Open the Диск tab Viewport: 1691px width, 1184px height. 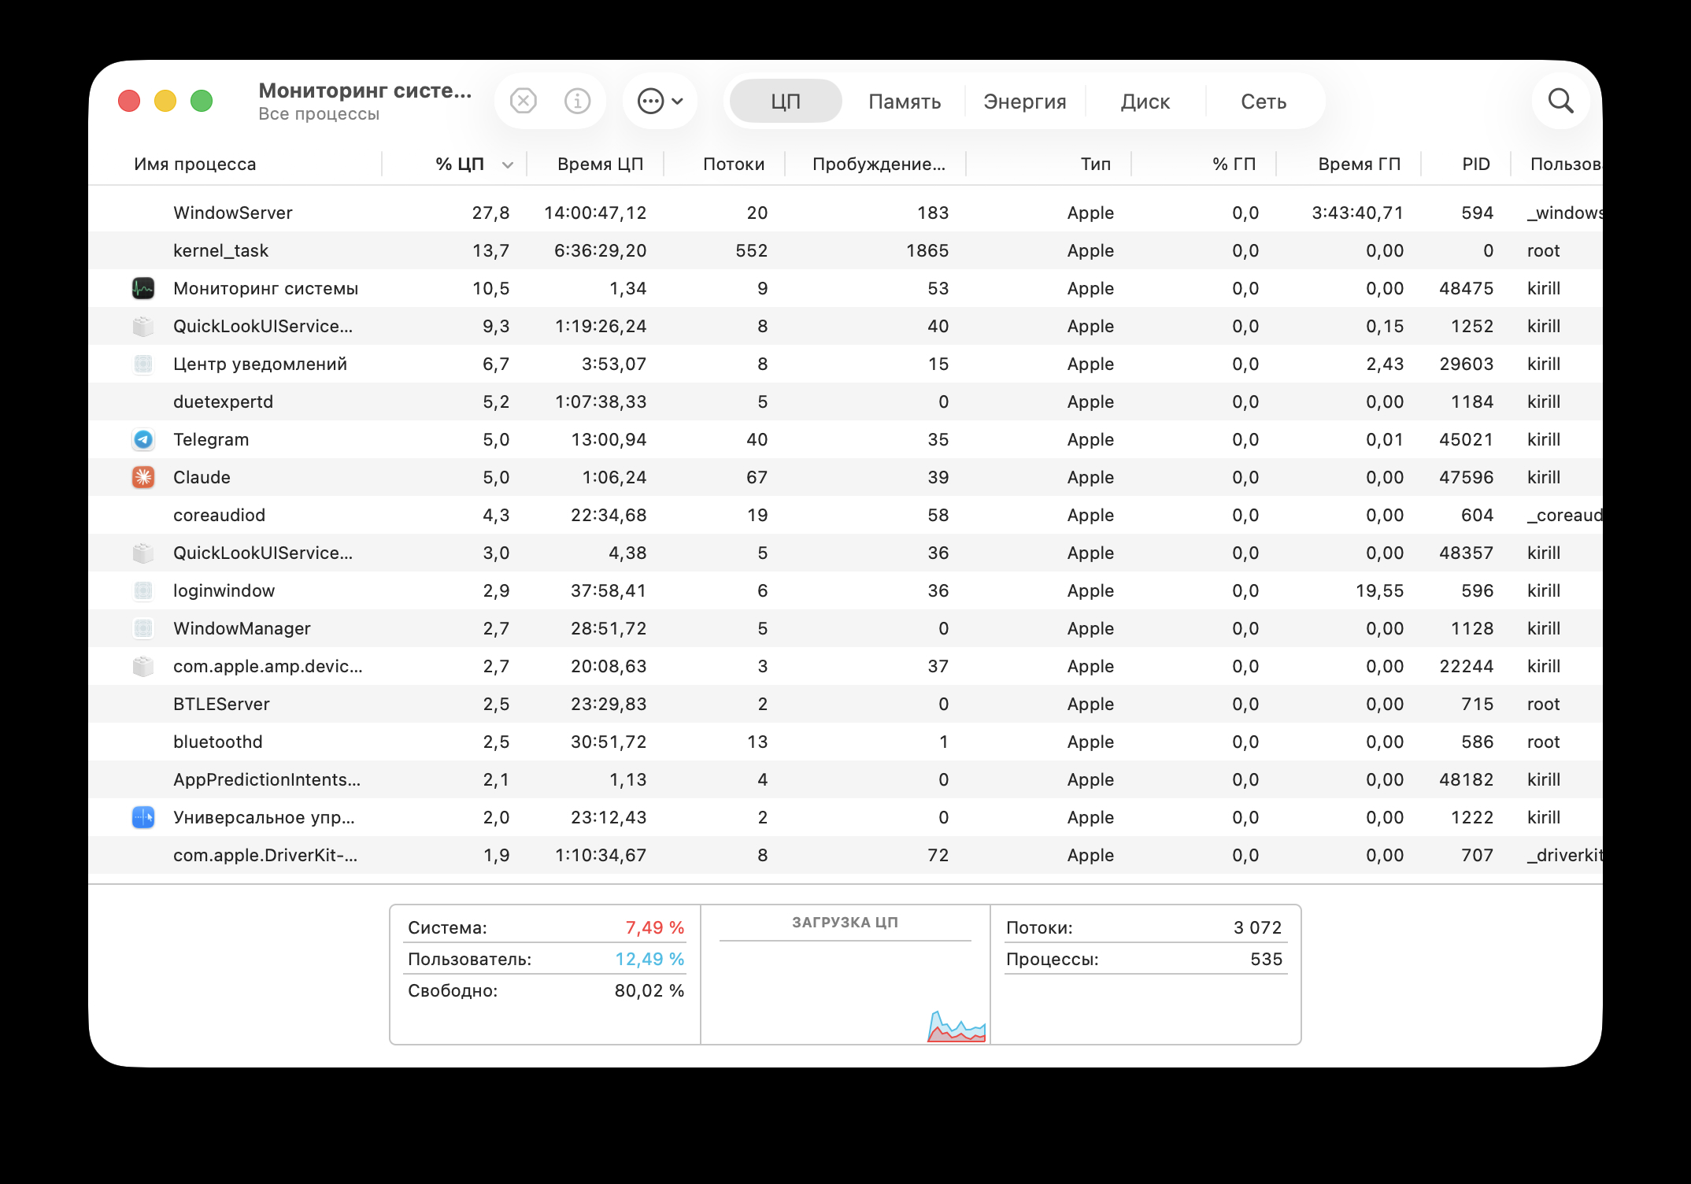pyautogui.click(x=1145, y=102)
